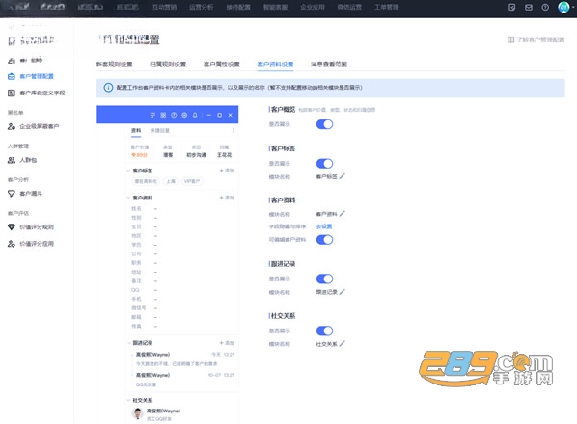This screenshot has width=577, height=424.
Task: Click the 价值评分规则 diamond icon
Action: (x=12, y=227)
